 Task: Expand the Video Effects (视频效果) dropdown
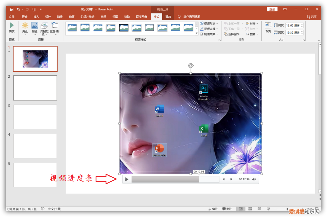click(x=209, y=34)
